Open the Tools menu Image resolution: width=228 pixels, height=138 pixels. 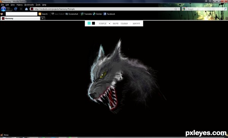click(x=38, y=5)
